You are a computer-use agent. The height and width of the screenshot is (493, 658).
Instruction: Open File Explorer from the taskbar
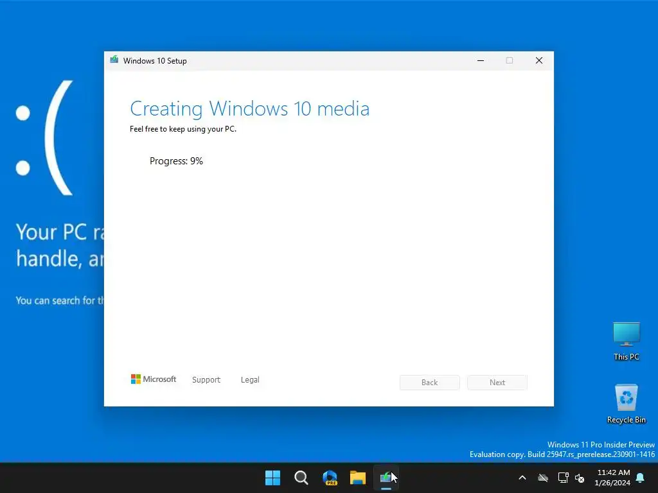point(358,478)
